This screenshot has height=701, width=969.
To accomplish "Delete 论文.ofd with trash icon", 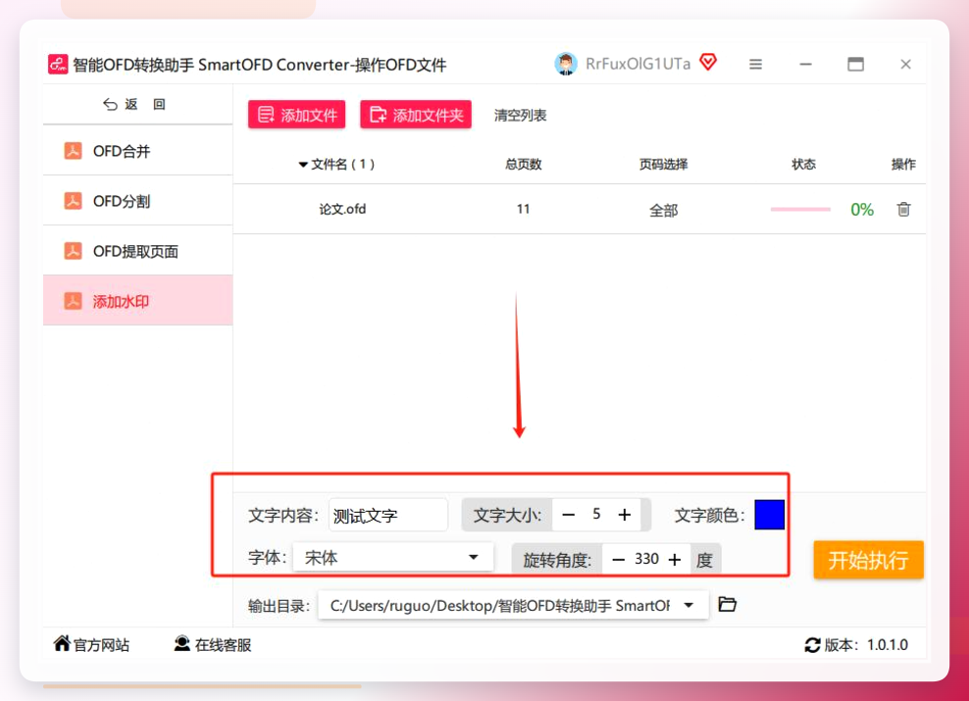I will (903, 210).
